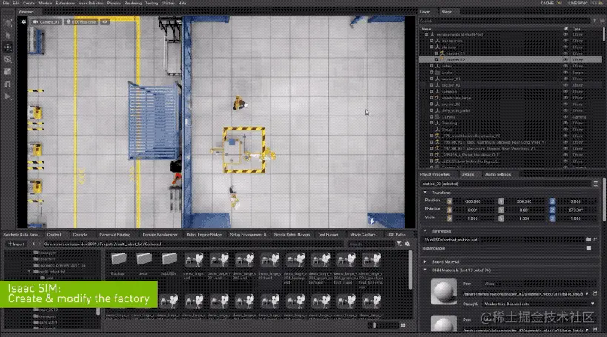Expand the station_01 prim
The image size is (607, 337).
tap(437, 53)
